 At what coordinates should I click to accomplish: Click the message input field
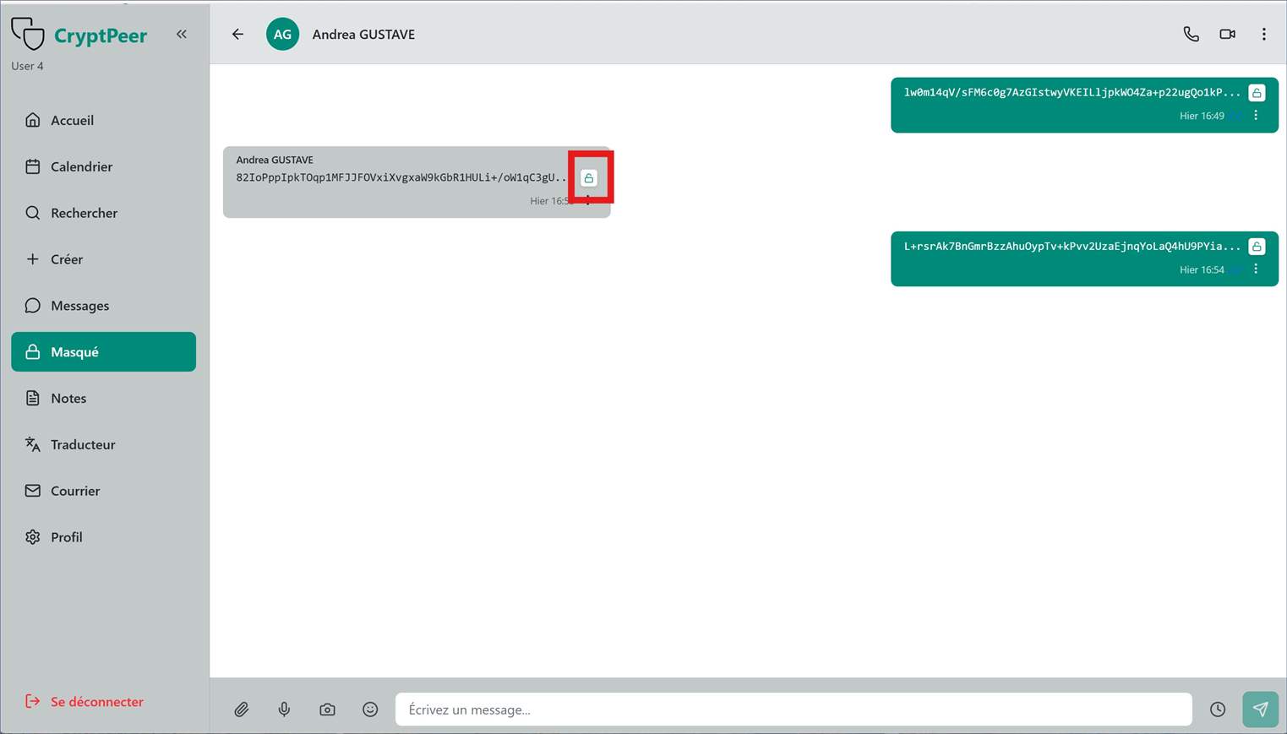793,710
